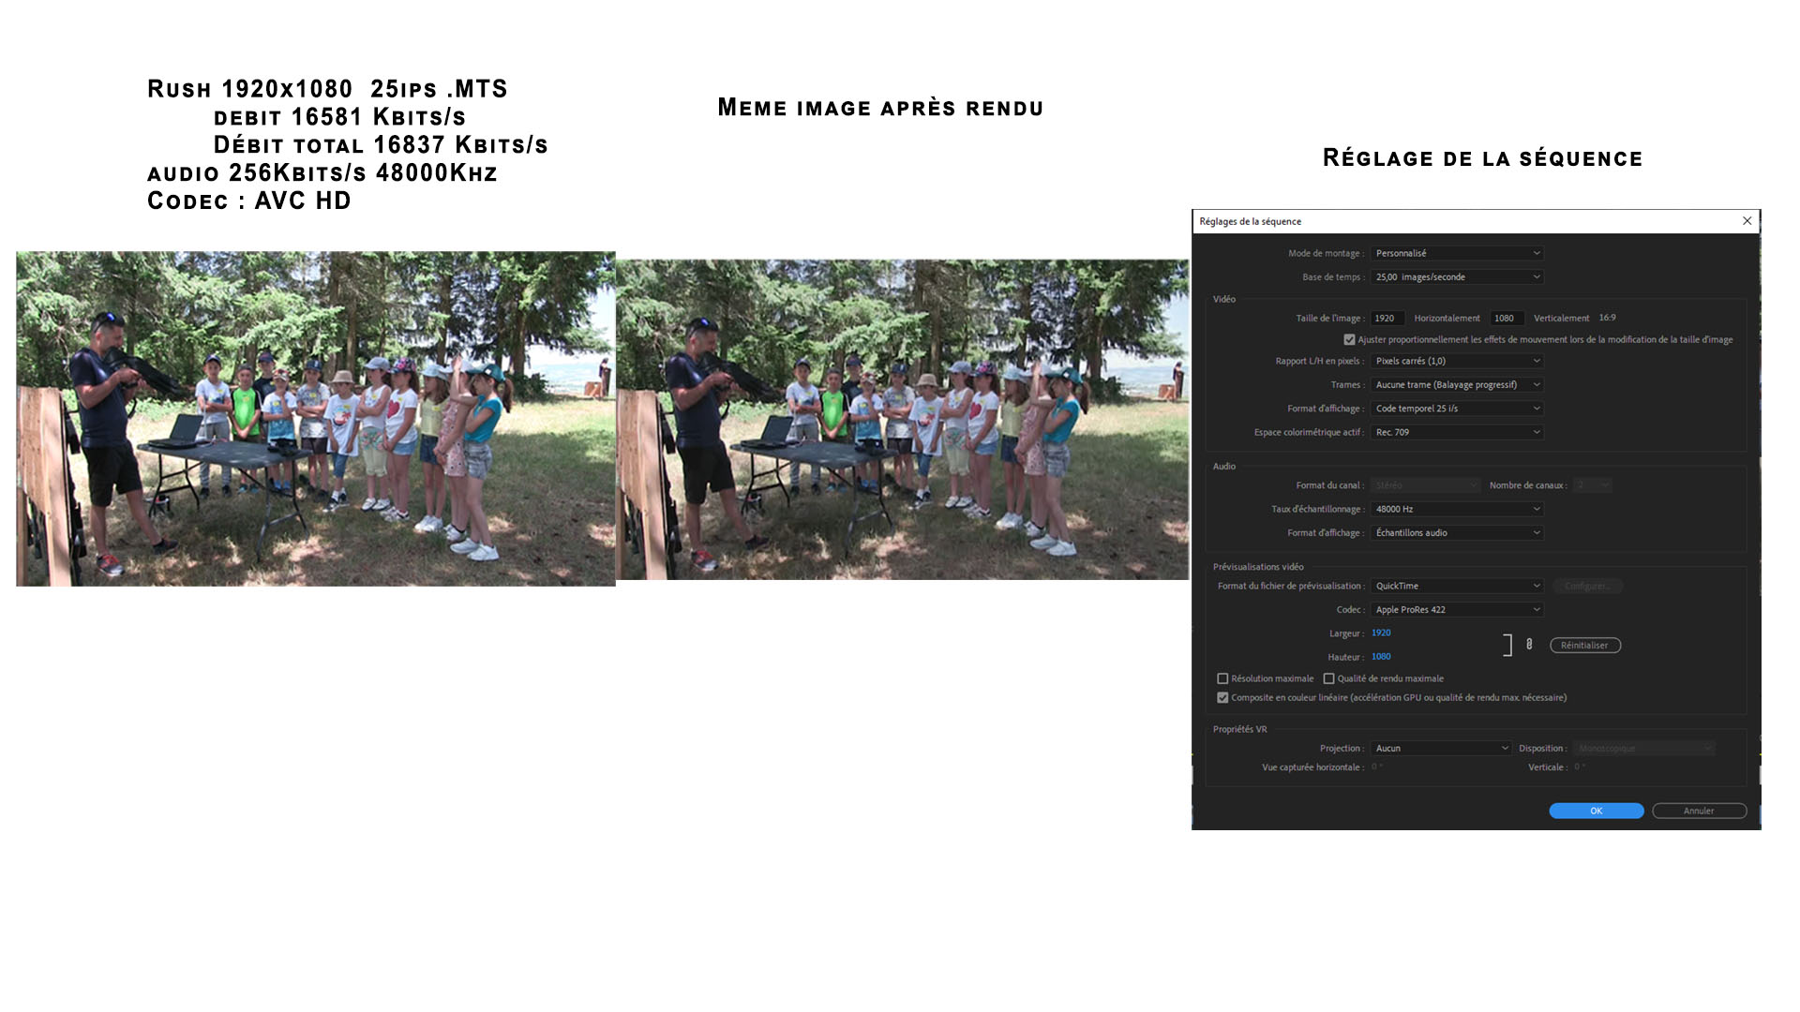Image resolution: width=1800 pixels, height=1012 pixels.
Task: Open the Trames dropdown menu
Action: pos(1456,385)
